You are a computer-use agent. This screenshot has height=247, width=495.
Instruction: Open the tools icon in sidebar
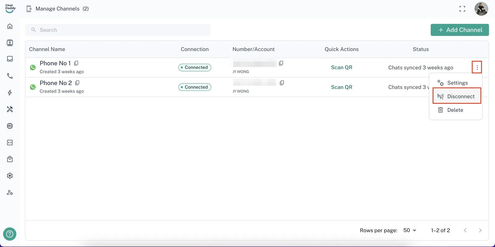pyautogui.click(x=10, y=109)
